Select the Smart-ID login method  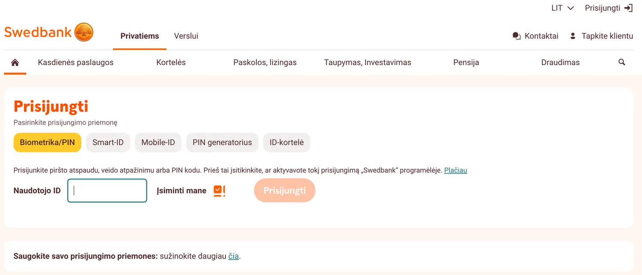coord(108,142)
